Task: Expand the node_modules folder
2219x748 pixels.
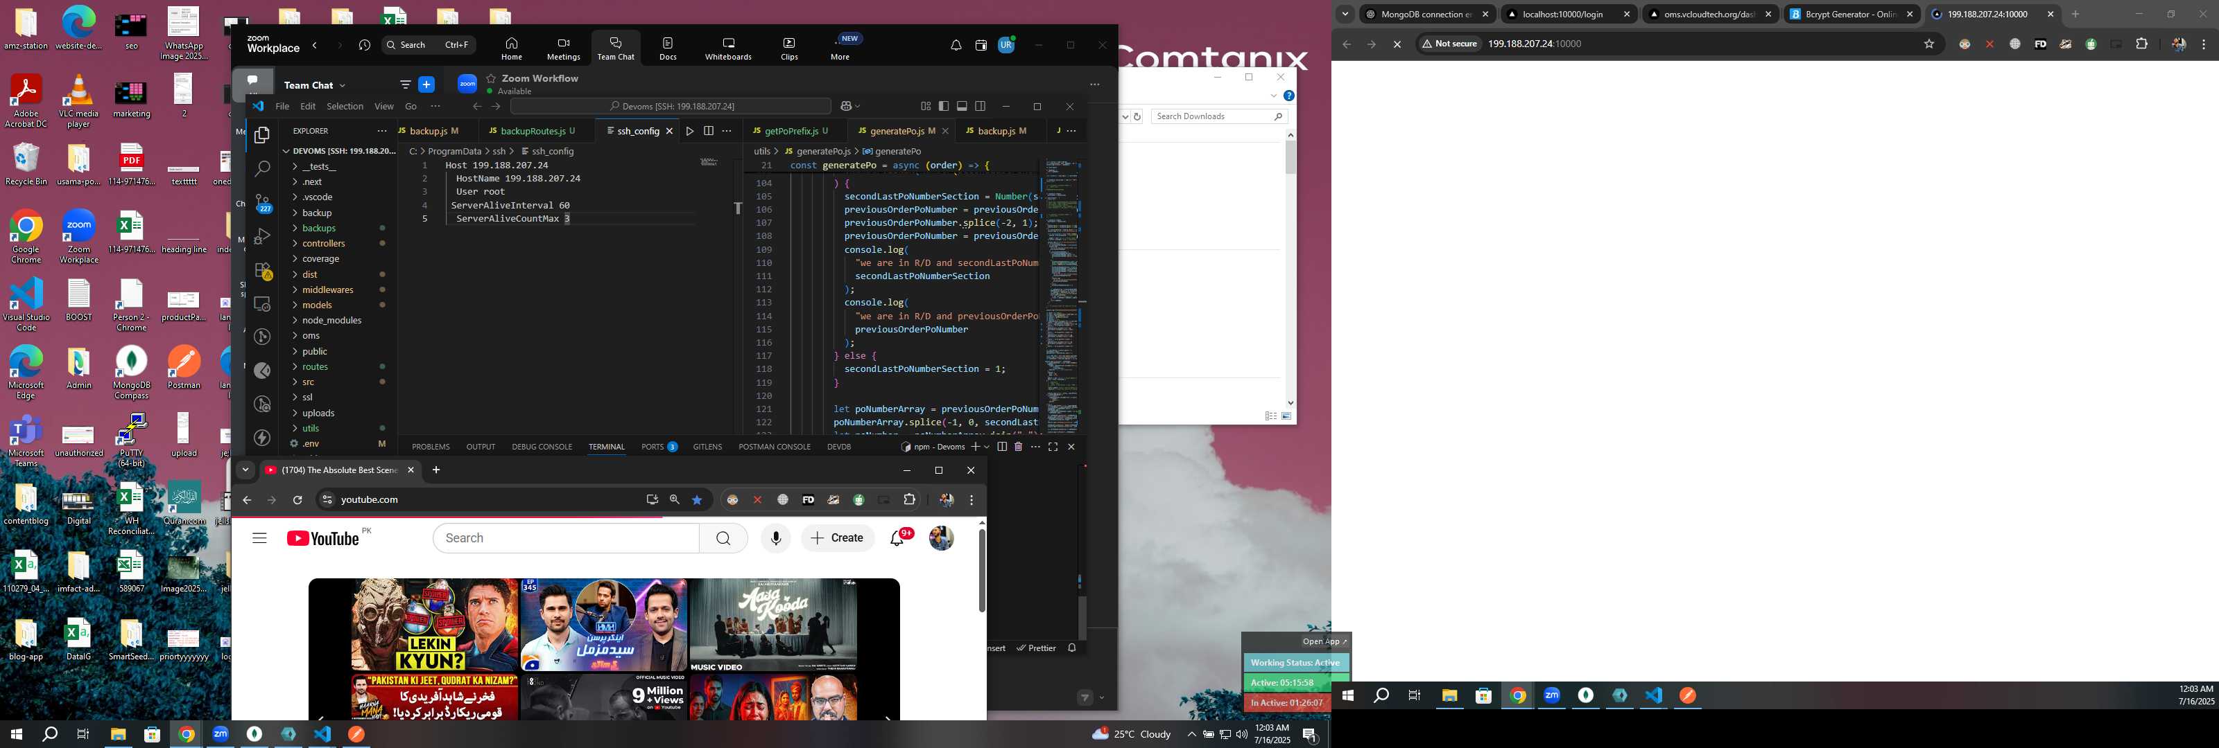Action: coord(331,320)
